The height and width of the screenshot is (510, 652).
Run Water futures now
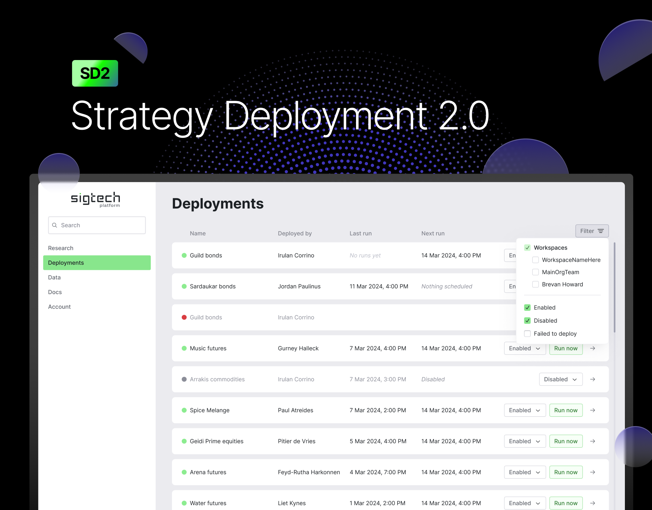(566, 503)
